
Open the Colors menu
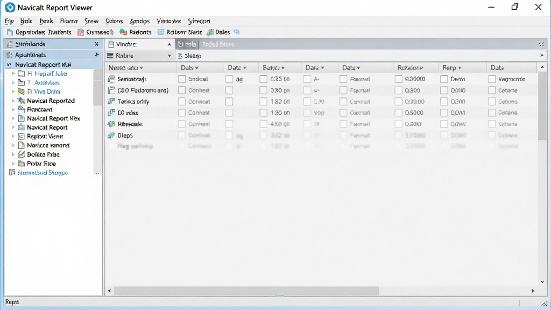pos(114,21)
